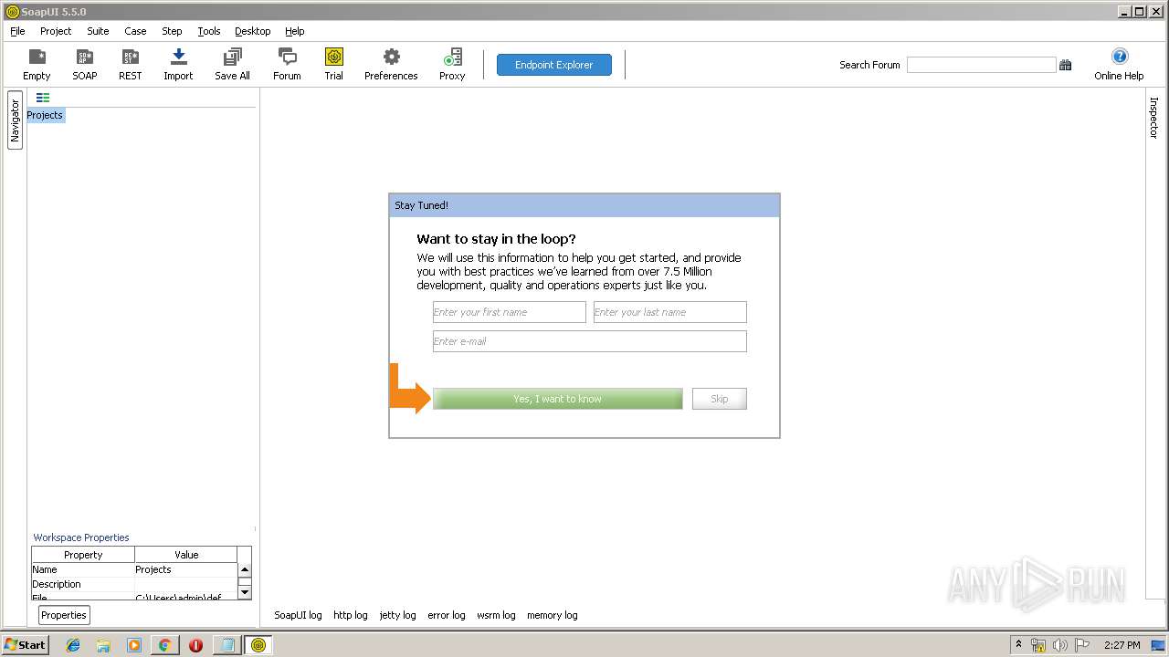Open the File menu
This screenshot has height=657, width=1169.
pyautogui.click(x=17, y=31)
